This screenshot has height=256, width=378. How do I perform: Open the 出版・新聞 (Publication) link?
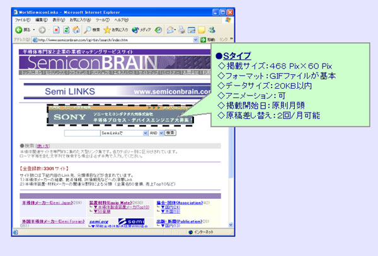180,221
